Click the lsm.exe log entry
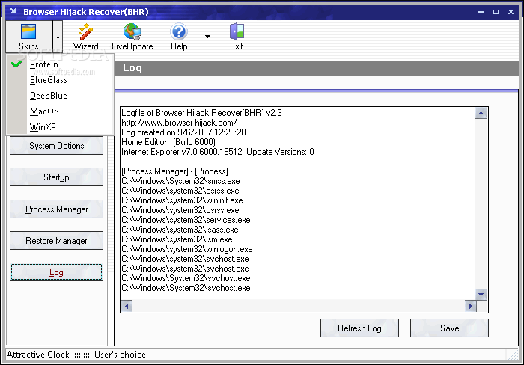This screenshot has height=365, width=524. [177, 239]
